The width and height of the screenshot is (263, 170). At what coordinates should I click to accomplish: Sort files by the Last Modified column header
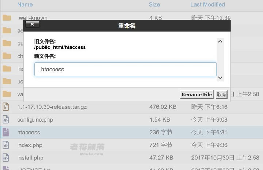coord(207,4)
